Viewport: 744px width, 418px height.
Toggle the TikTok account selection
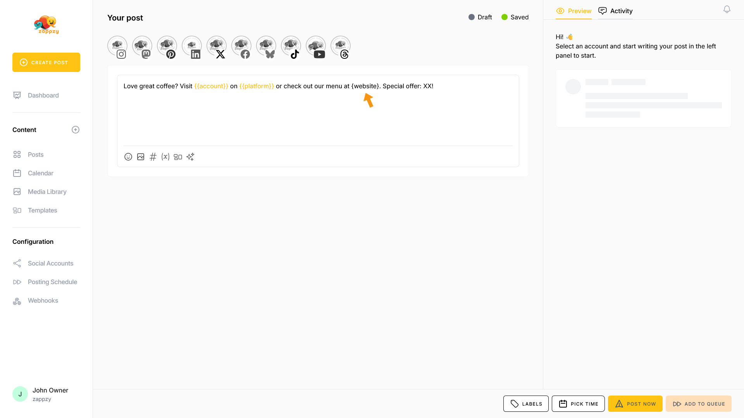291,46
